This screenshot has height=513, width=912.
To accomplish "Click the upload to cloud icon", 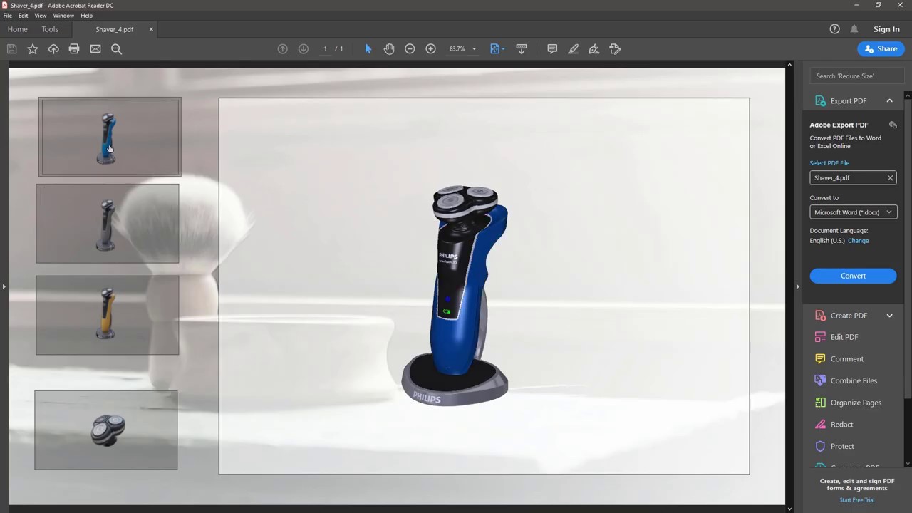I will tap(53, 49).
